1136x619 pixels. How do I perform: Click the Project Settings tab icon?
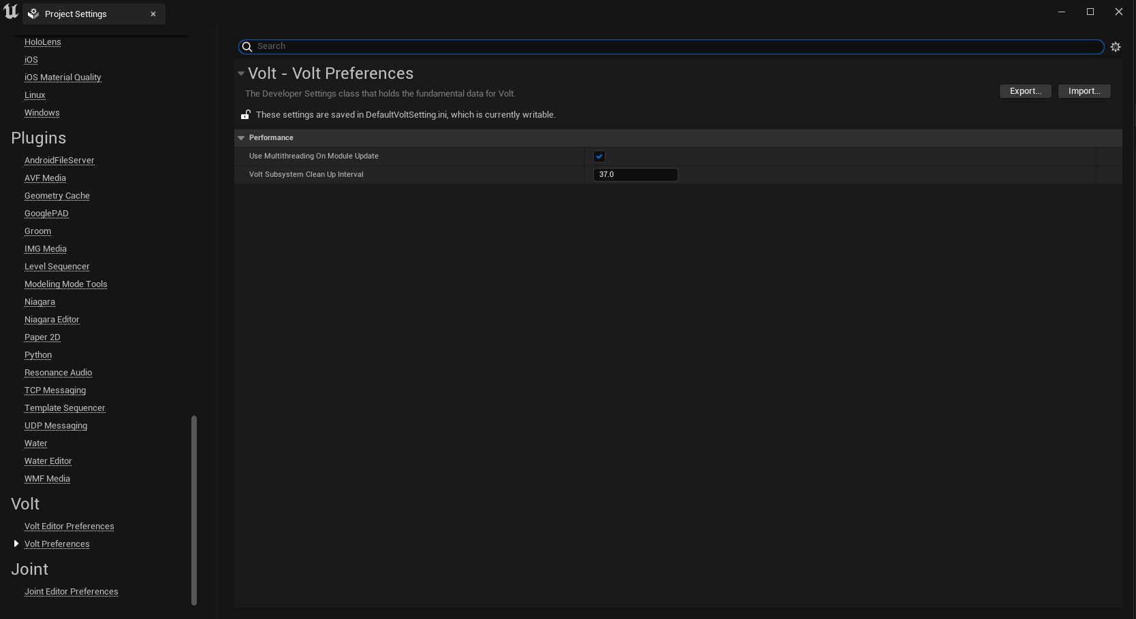33,14
